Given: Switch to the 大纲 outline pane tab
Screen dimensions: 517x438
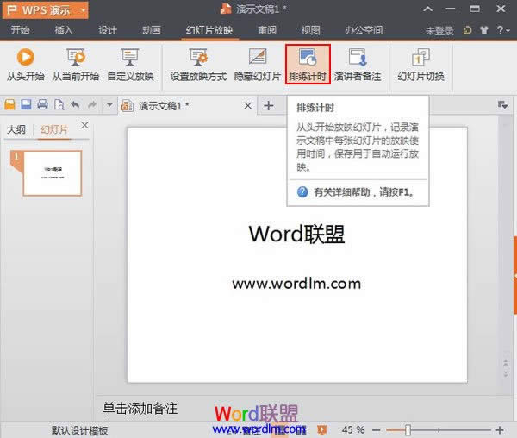Looking at the screenshot, I should pyautogui.click(x=16, y=130).
